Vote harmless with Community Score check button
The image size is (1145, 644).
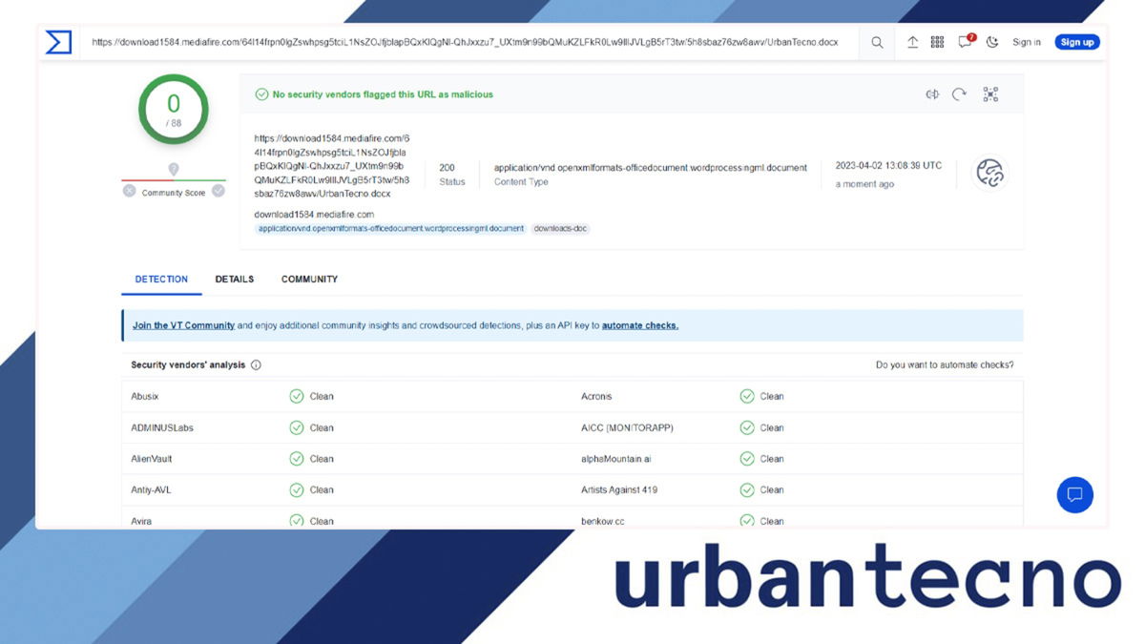point(219,191)
